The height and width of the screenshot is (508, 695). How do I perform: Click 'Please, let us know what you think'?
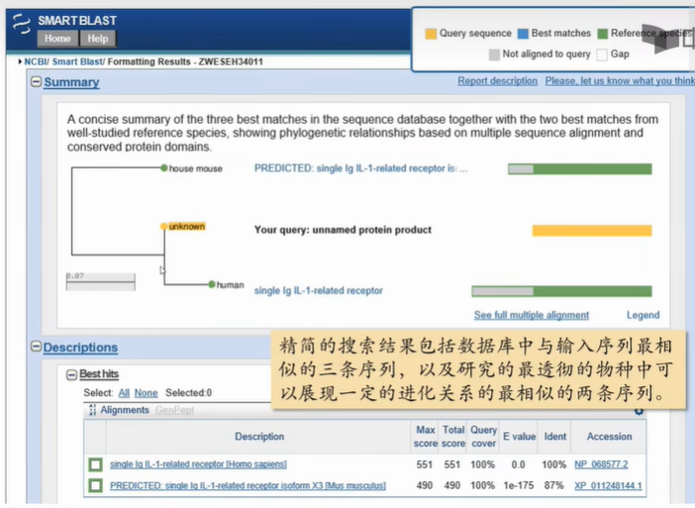click(x=620, y=81)
